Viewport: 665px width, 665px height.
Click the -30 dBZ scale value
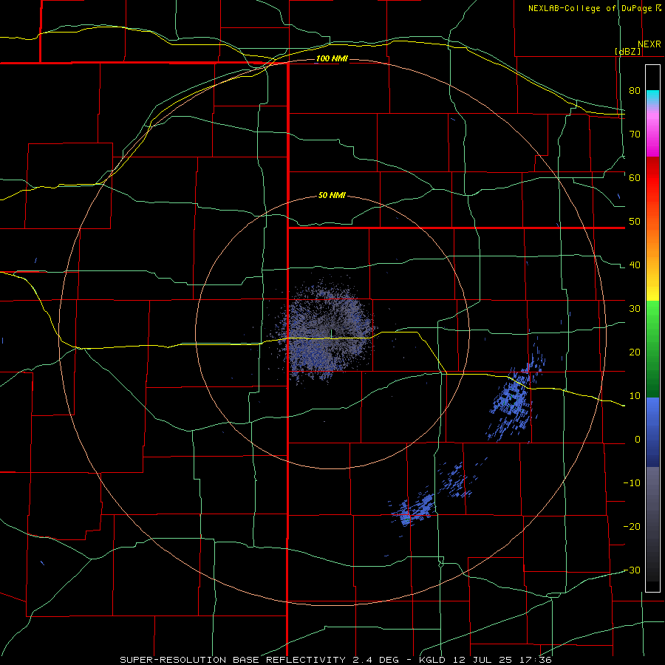coord(632,571)
